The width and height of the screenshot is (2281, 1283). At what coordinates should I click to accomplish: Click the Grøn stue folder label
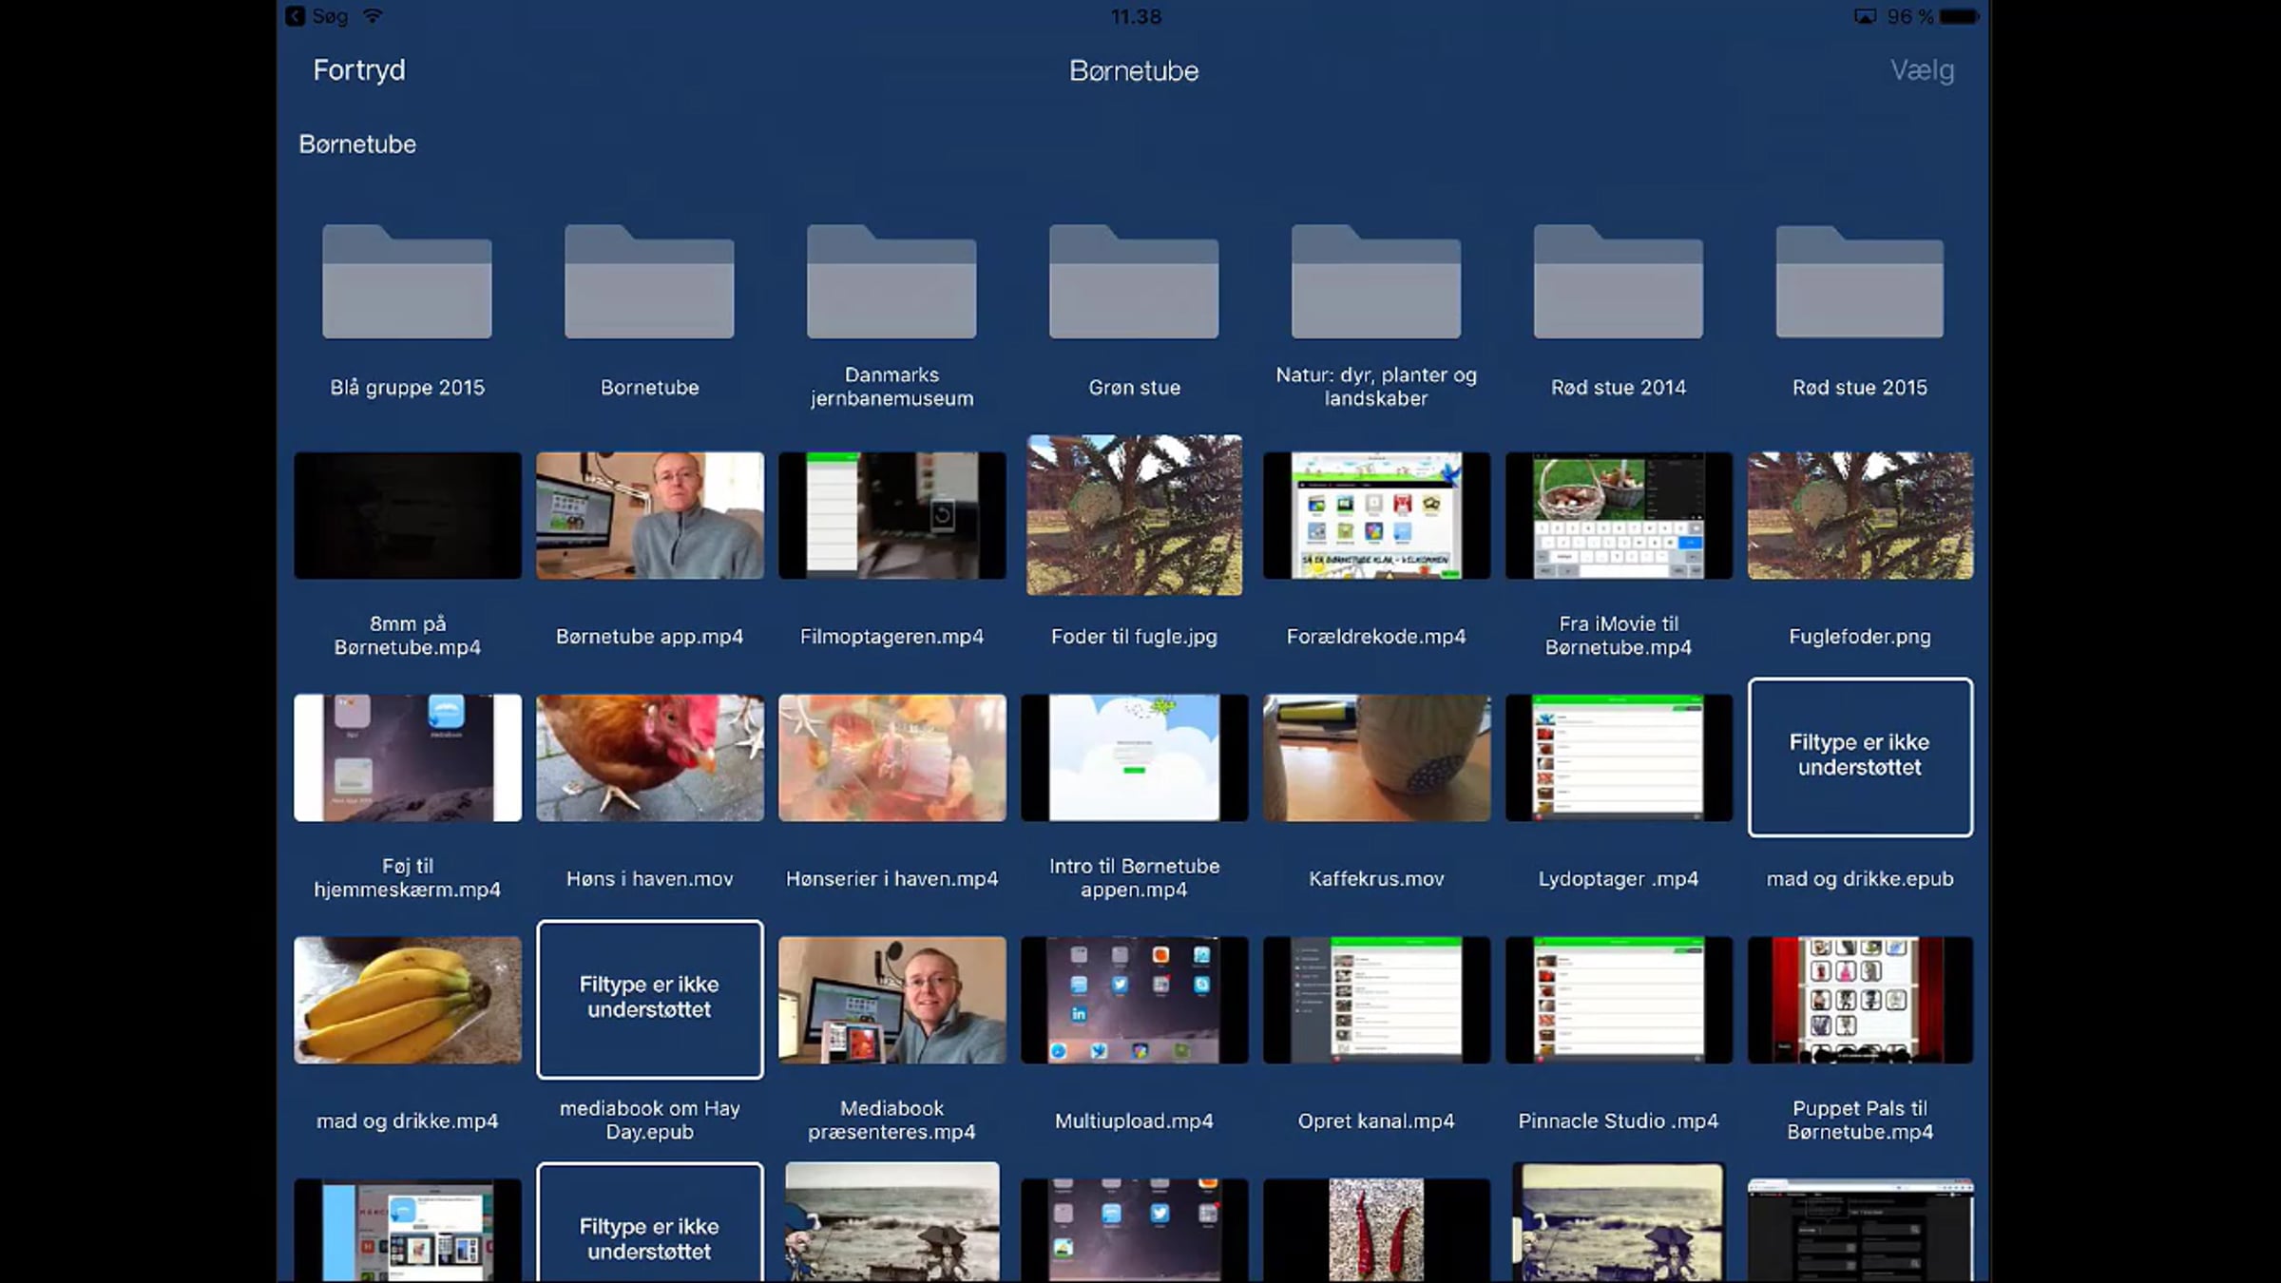(1134, 388)
